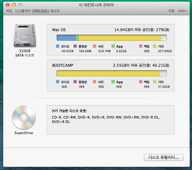
Task: Click the SuperDrive disc icon
Action: click(24, 118)
